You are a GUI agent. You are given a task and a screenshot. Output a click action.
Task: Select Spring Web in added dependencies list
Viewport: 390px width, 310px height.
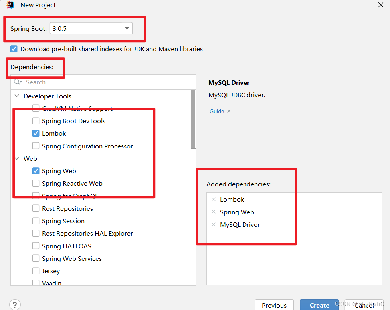coord(237,212)
